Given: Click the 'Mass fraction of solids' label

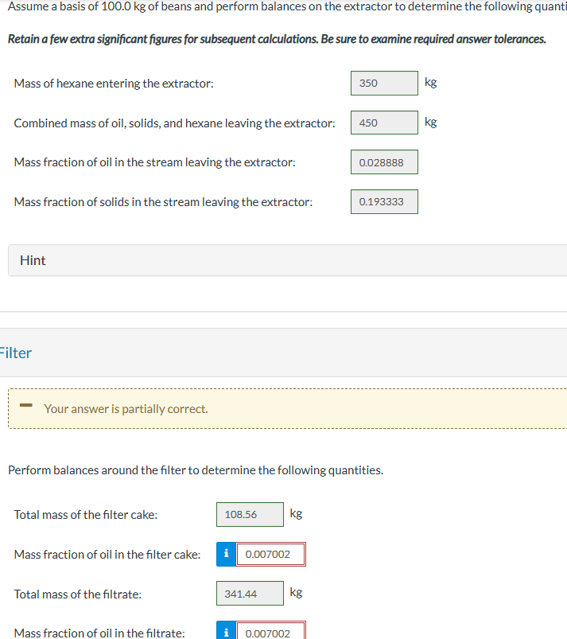Looking at the screenshot, I should (x=163, y=202).
